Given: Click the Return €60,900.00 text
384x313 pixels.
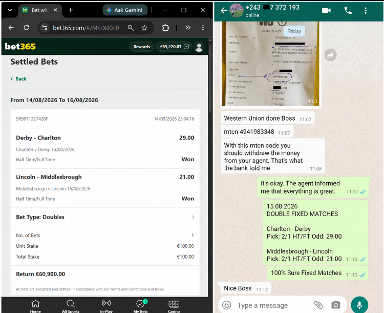Looking at the screenshot, I should tap(40, 274).
